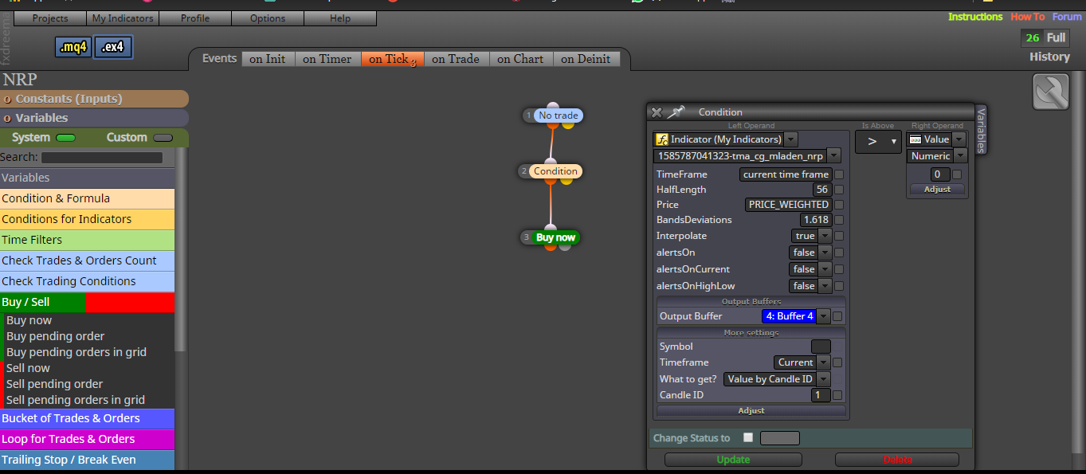Toggle the Custom blocks switch
1086x474 pixels.
point(163,138)
